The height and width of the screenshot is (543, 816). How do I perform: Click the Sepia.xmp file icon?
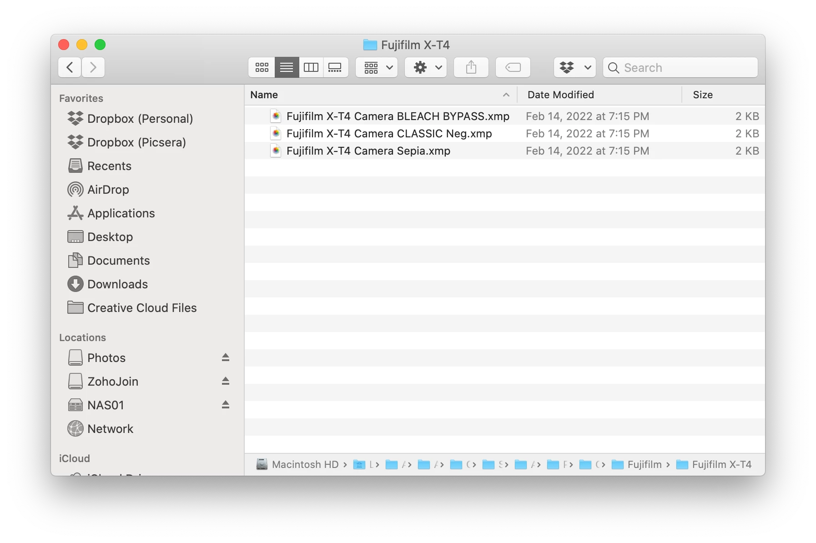(x=276, y=151)
